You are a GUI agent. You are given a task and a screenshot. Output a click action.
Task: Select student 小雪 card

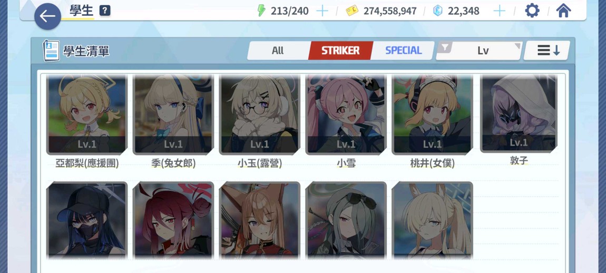click(x=346, y=115)
